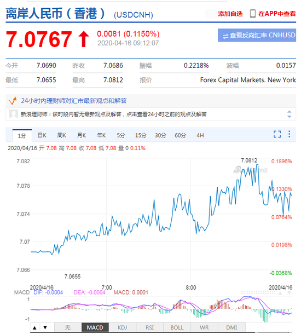The width and height of the screenshot is (301, 333).
Task: Open fullscreen chart view icon
Action: pos(277,134)
